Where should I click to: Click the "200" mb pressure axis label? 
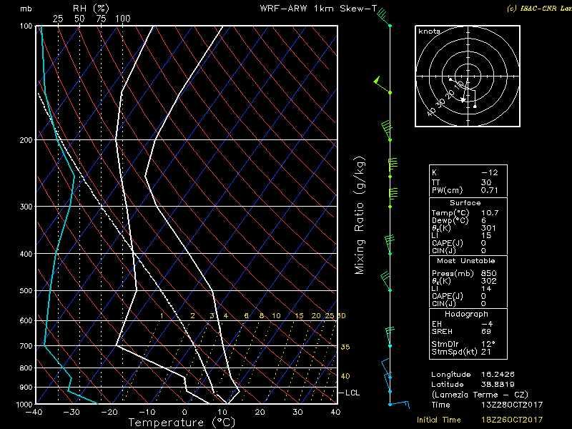pos(26,140)
